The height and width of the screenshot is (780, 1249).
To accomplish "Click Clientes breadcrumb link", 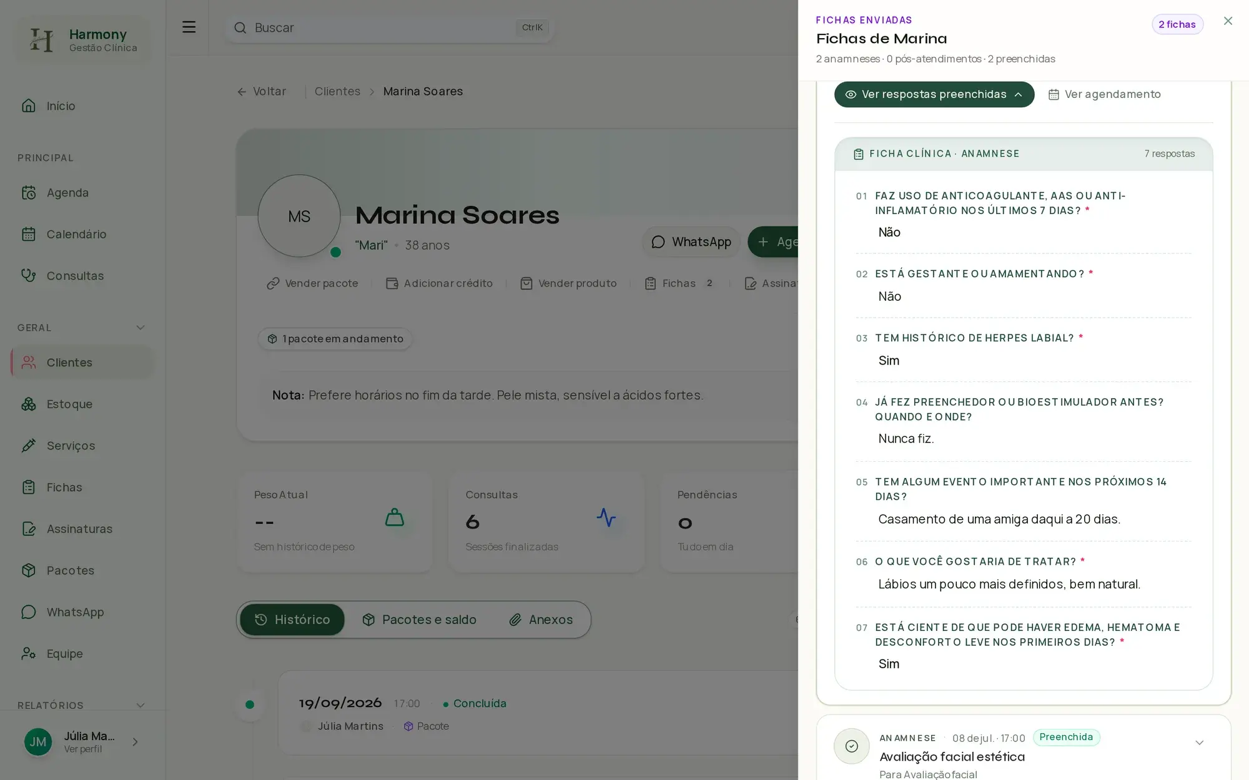I will 337,91.
